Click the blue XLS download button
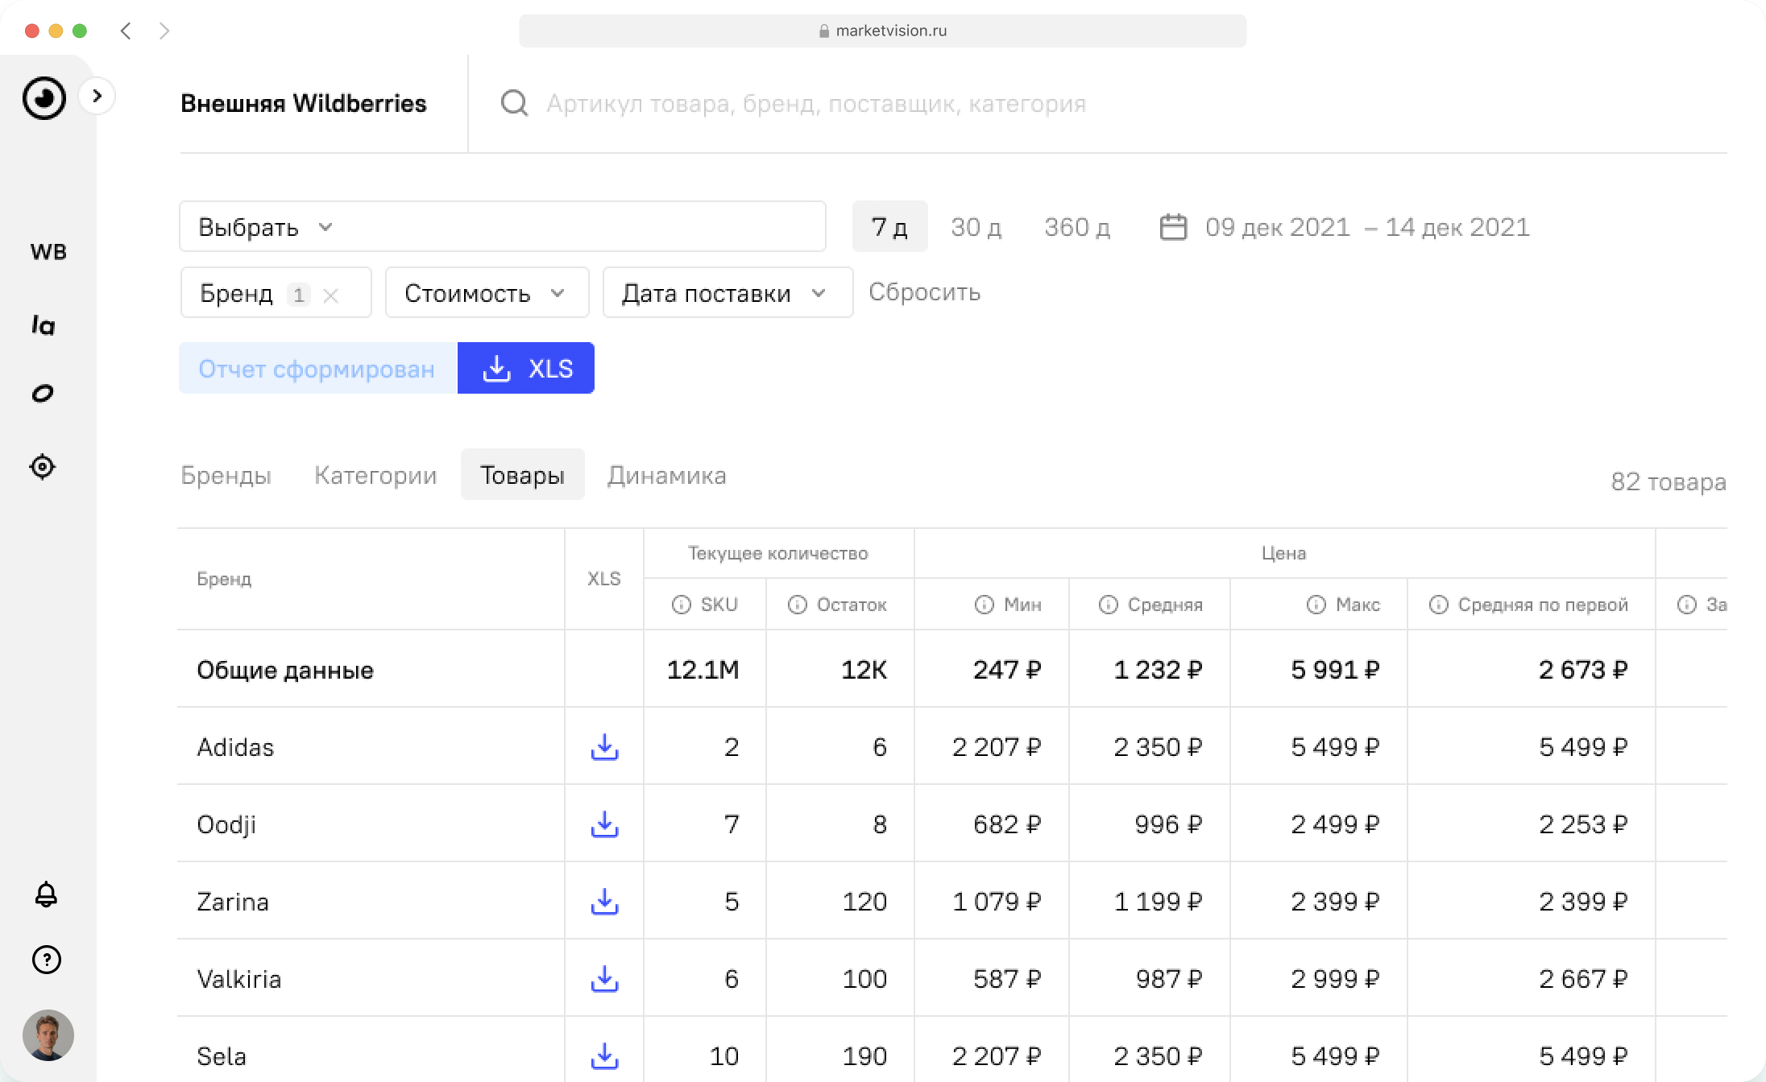 tap(526, 369)
